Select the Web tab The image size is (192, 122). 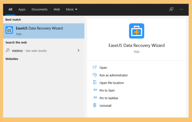pos(57,9)
